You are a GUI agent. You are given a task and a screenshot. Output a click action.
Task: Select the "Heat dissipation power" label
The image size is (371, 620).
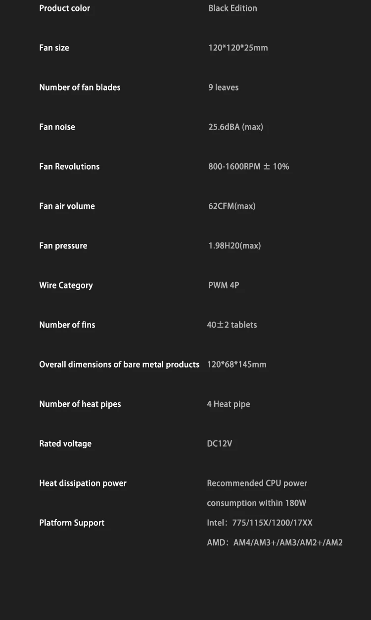click(x=83, y=483)
